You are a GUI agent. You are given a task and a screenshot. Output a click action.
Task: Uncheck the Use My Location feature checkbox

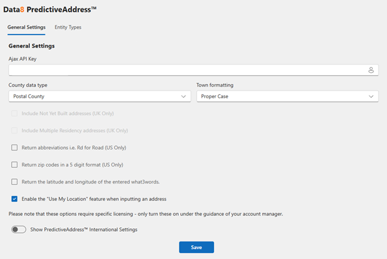pyautogui.click(x=14, y=198)
